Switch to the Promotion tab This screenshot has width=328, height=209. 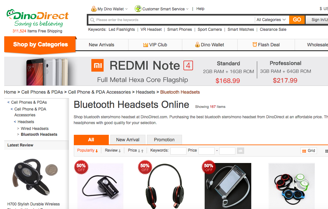pos(164,140)
